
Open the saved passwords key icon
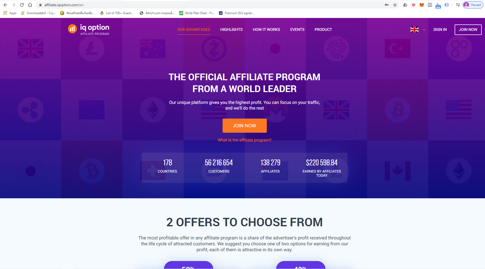point(387,5)
